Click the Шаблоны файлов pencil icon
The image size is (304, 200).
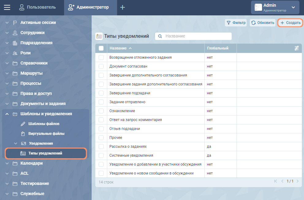(x=23, y=124)
